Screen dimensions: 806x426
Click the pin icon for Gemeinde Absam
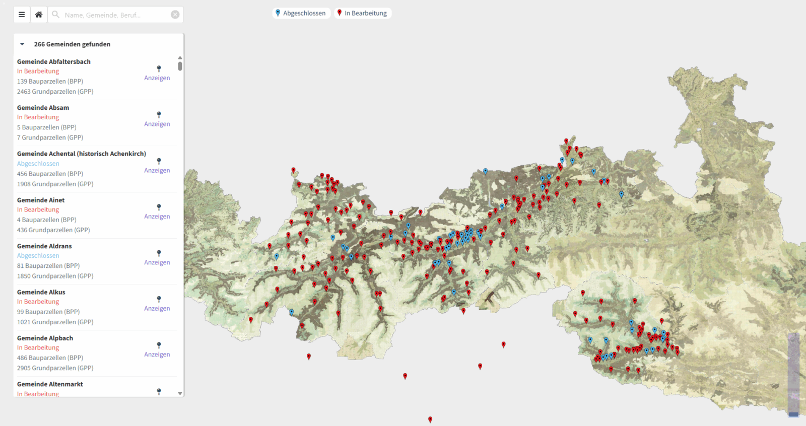[x=159, y=115]
